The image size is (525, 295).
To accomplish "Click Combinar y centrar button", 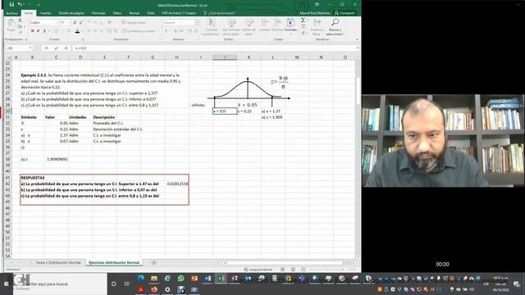I will (139, 31).
